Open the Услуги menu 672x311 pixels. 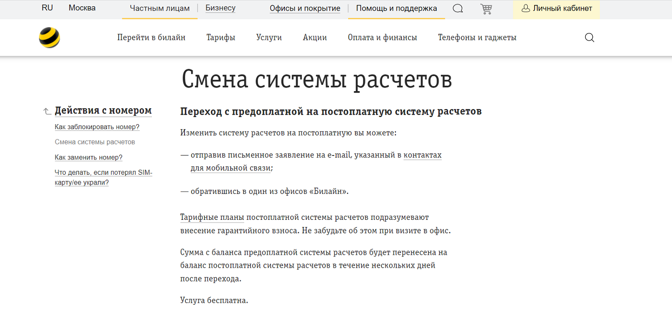point(269,38)
